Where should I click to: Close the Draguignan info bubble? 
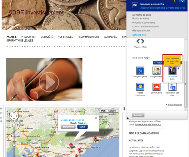pos(96,118)
